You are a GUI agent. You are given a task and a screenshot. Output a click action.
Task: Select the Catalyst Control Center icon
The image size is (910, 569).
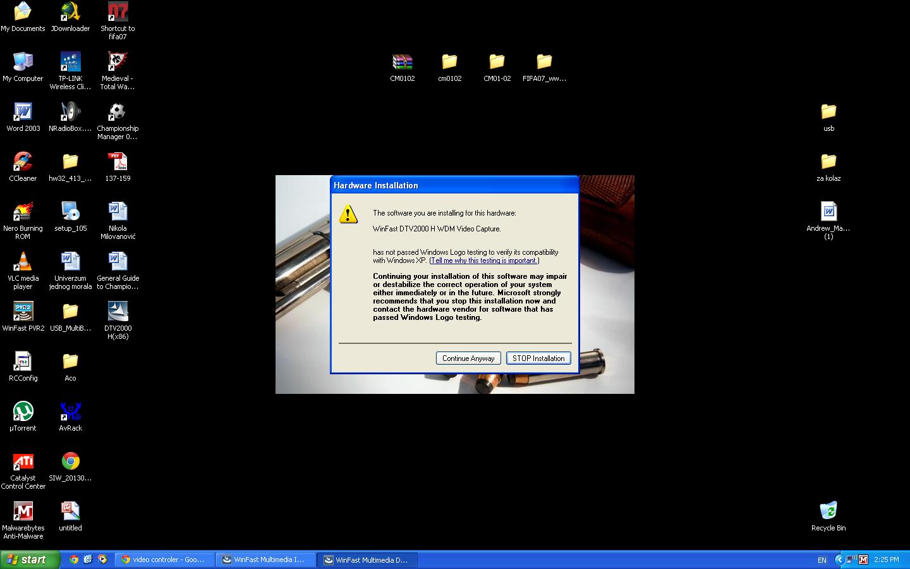coord(23,470)
